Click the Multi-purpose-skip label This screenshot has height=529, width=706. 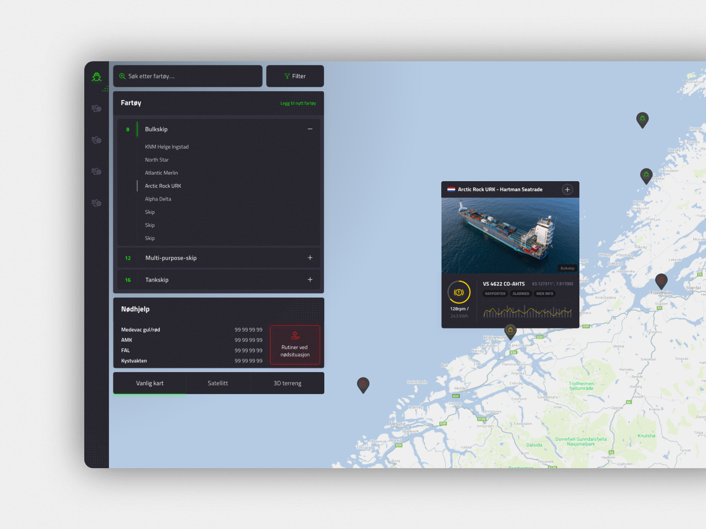(x=171, y=258)
